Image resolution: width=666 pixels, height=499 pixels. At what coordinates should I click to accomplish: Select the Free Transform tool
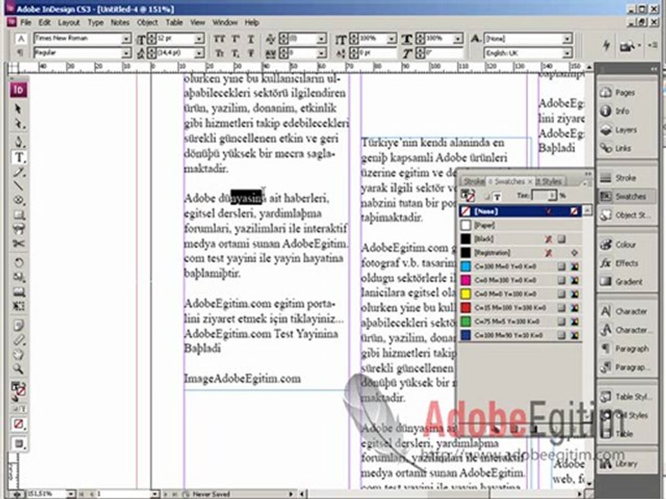pyautogui.click(x=18, y=306)
